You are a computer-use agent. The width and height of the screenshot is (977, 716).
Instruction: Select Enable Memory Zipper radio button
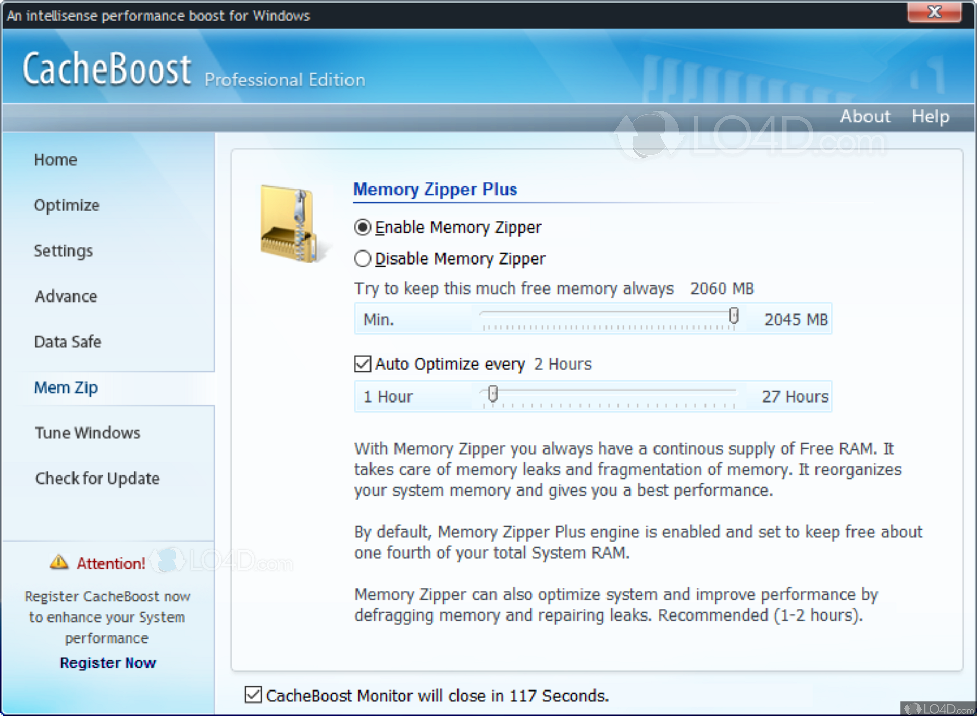(363, 228)
